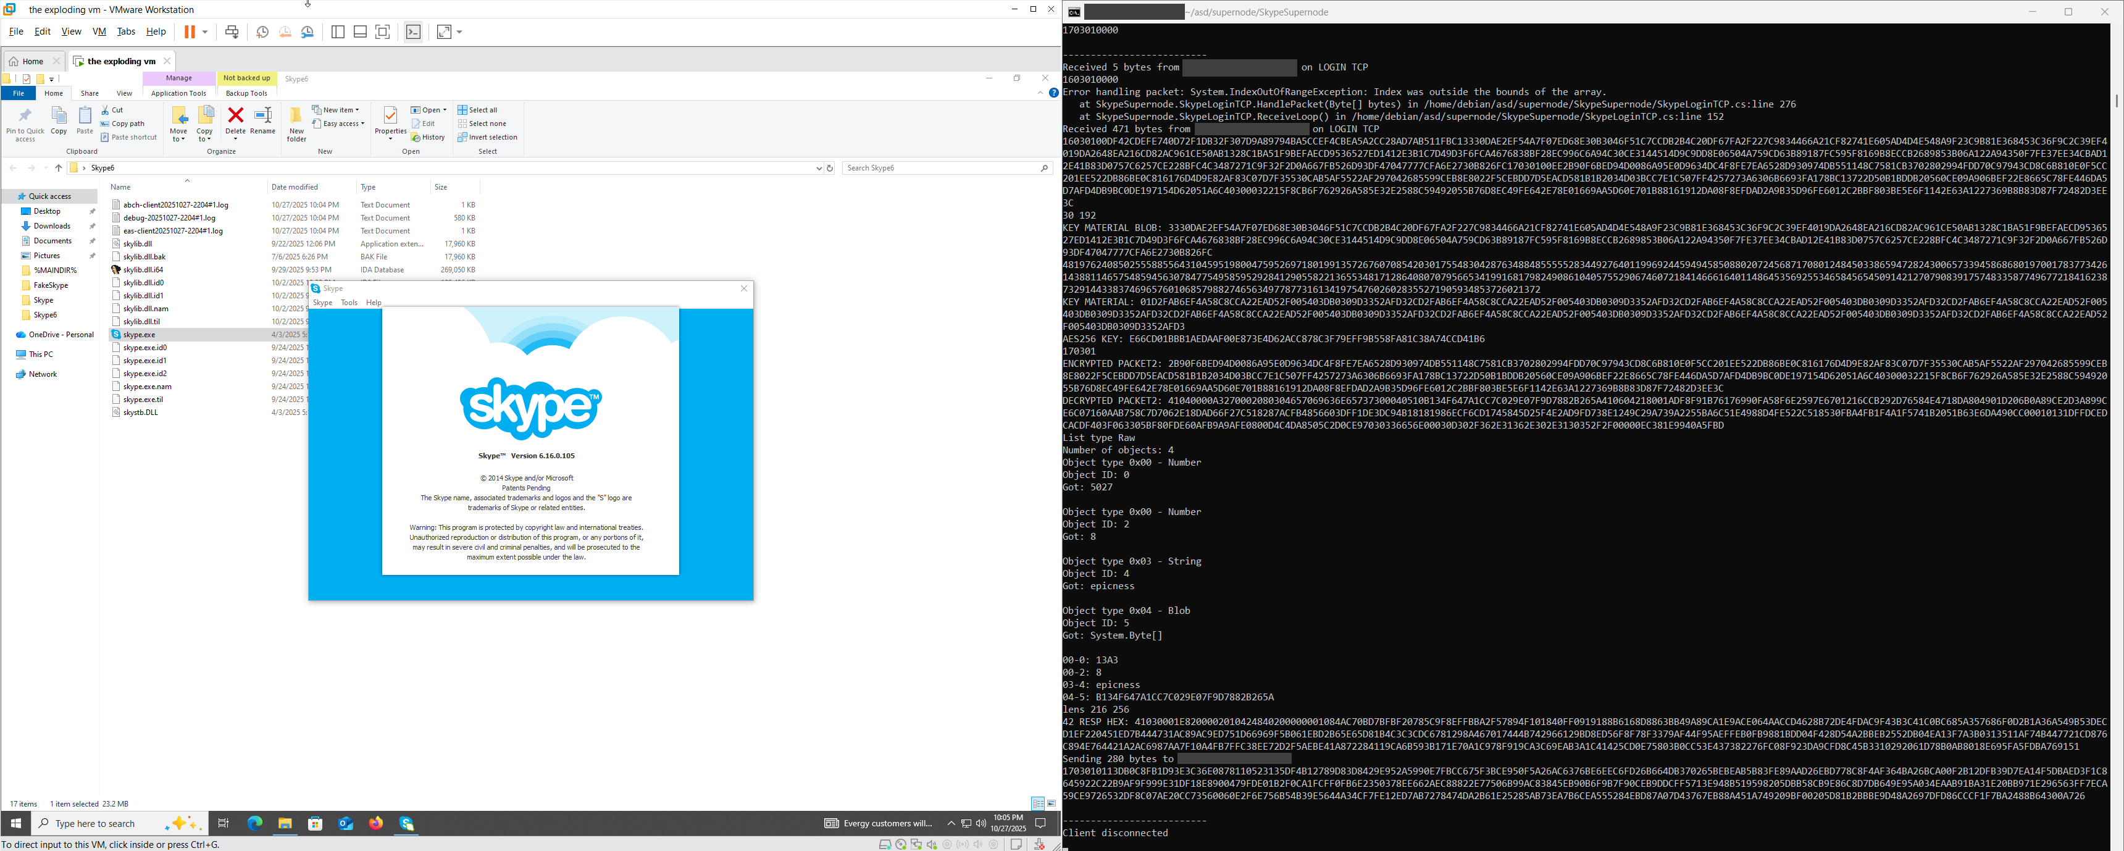Viewport: 2124px width, 851px height.
Task: Toggle the VMware console view
Action: pyautogui.click(x=413, y=31)
